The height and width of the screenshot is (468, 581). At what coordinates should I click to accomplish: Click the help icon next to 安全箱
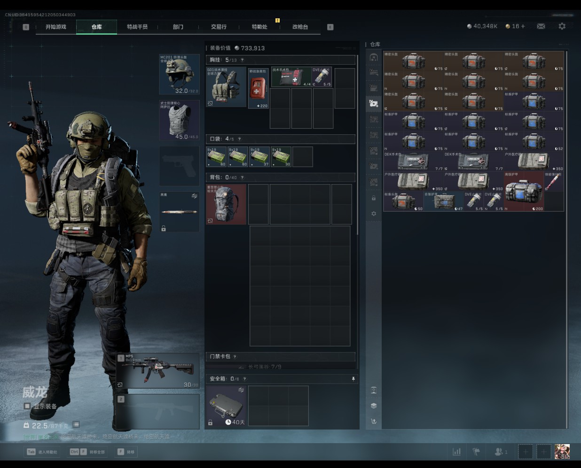pos(244,379)
